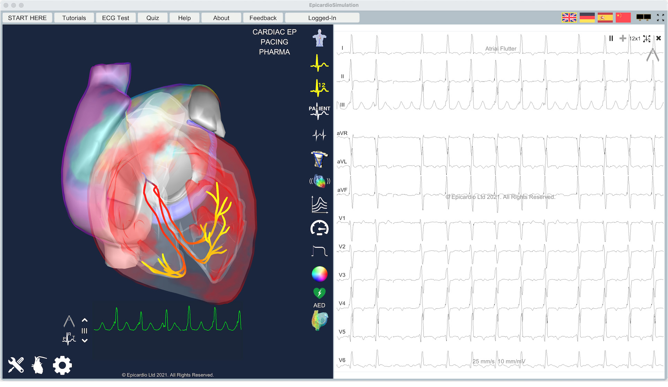Switch language to Chinese flag
Screen dimensions: 668x387
coord(623,17)
